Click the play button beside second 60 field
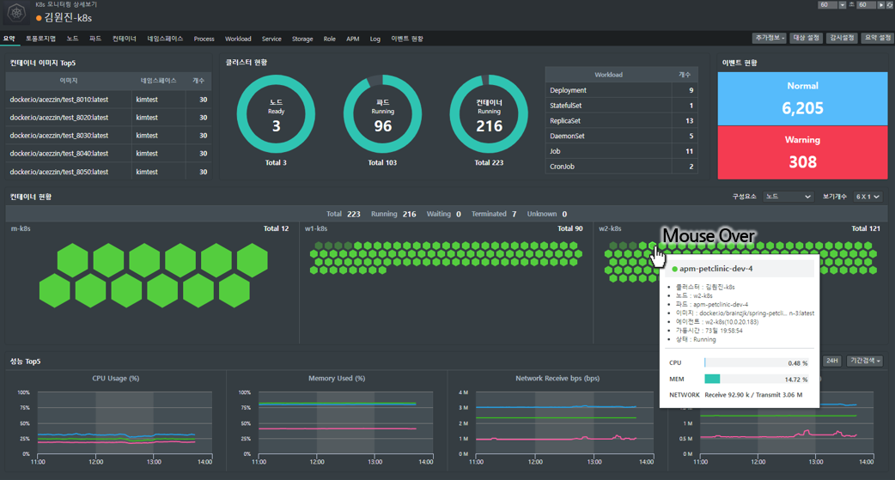Image resolution: width=895 pixels, height=480 pixels. click(880, 4)
